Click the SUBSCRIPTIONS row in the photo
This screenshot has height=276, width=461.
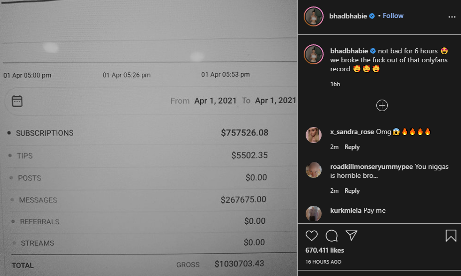tap(138, 133)
